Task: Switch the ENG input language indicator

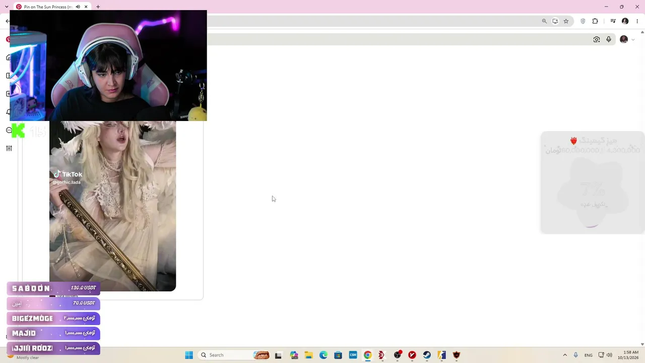Action: pyautogui.click(x=589, y=355)
